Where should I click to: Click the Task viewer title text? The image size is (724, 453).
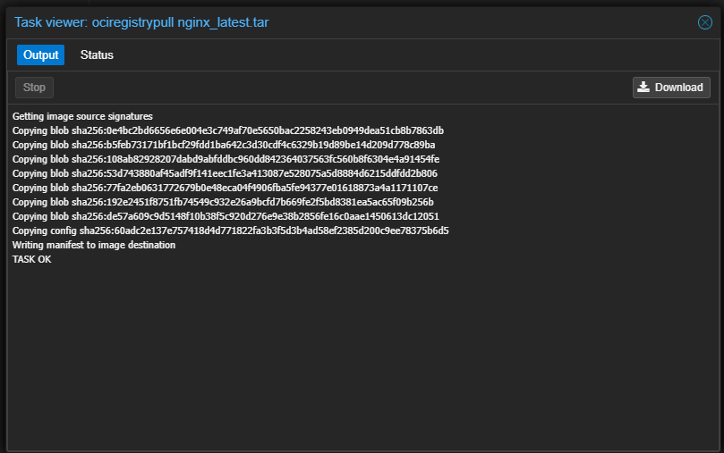coord(141,22)
